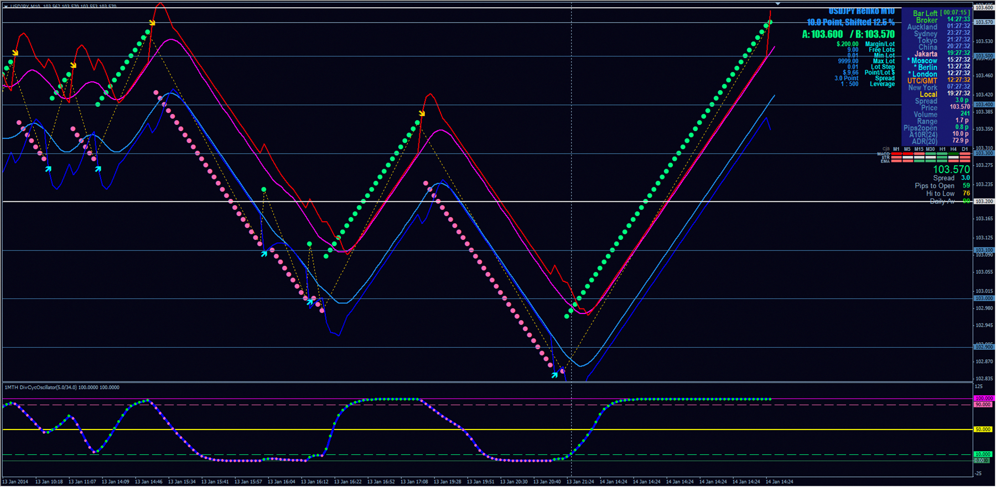Click the Local time row
Screen dimensions: 996x487
pos(945,94)
